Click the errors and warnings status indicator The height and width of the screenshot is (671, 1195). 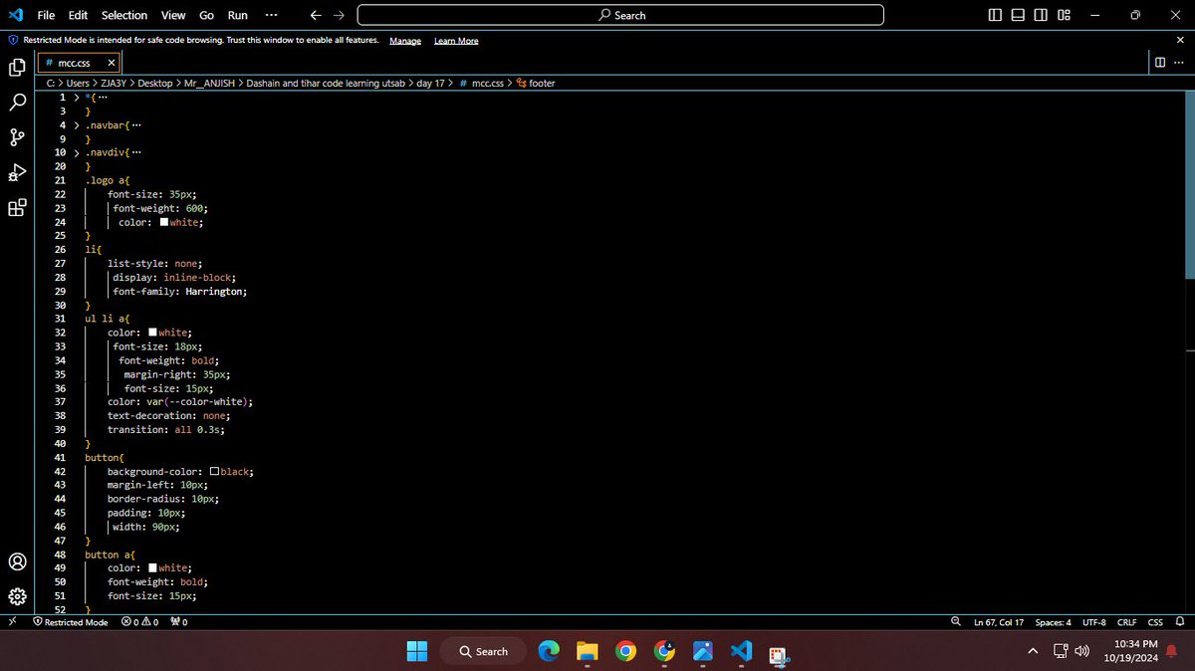pyautogui.click(x=139, y=621)
